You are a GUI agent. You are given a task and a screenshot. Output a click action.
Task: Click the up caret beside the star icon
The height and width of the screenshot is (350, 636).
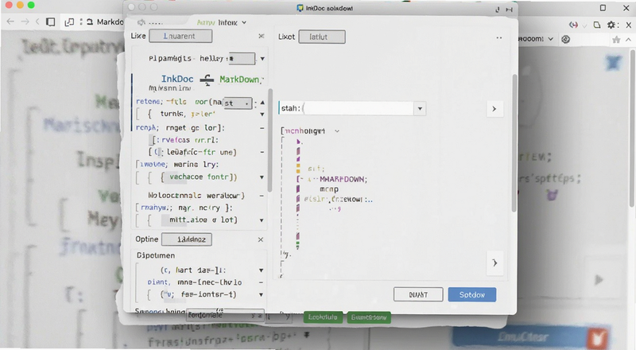click(628, 40)
